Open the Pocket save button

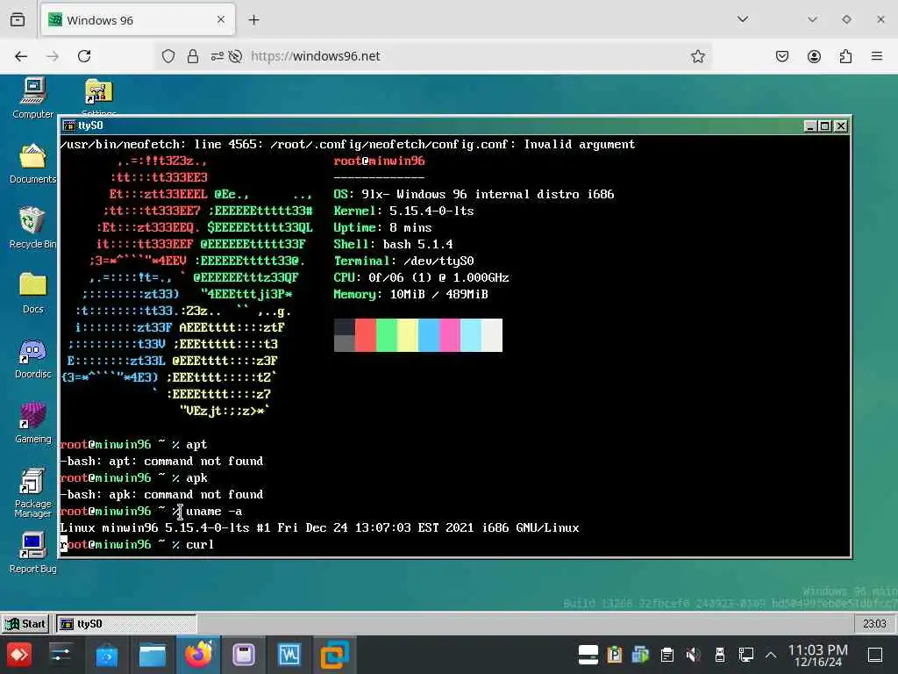click(781, 56)
